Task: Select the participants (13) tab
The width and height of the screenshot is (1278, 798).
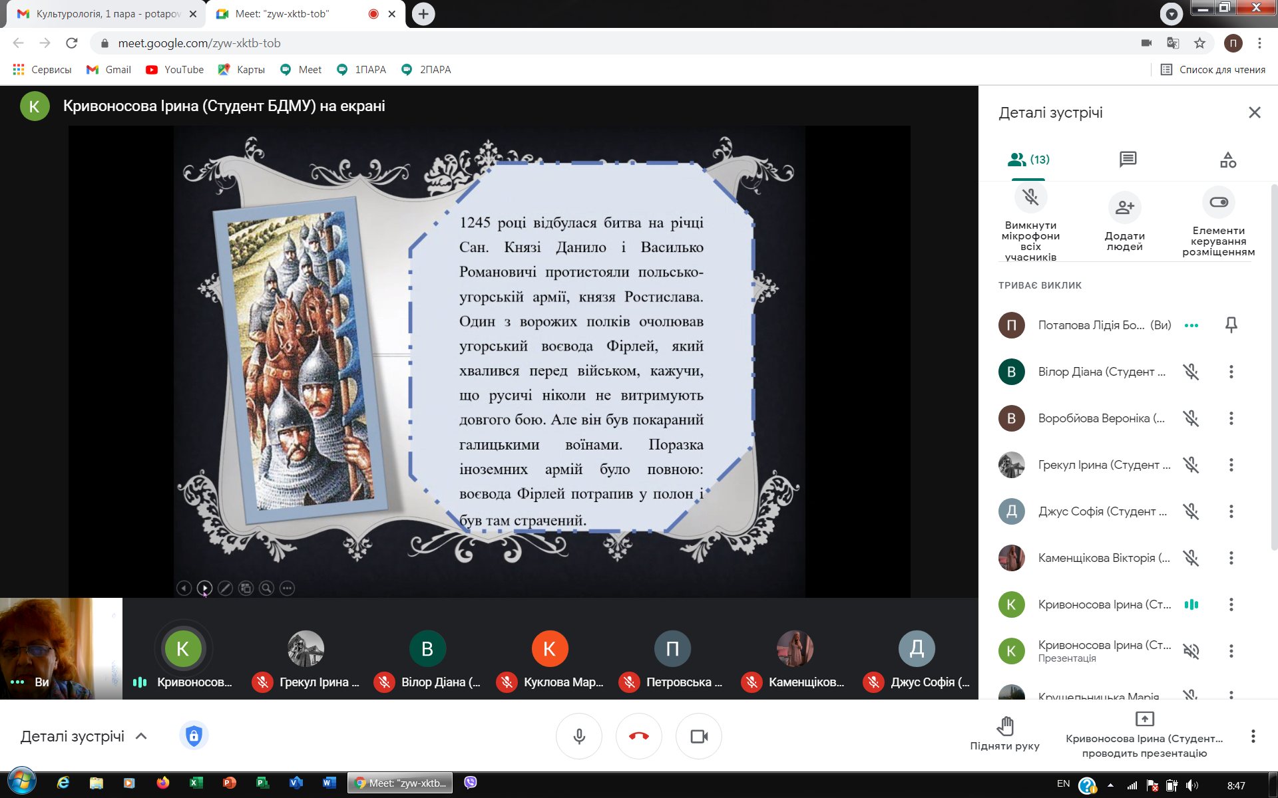Action: 1028,160
